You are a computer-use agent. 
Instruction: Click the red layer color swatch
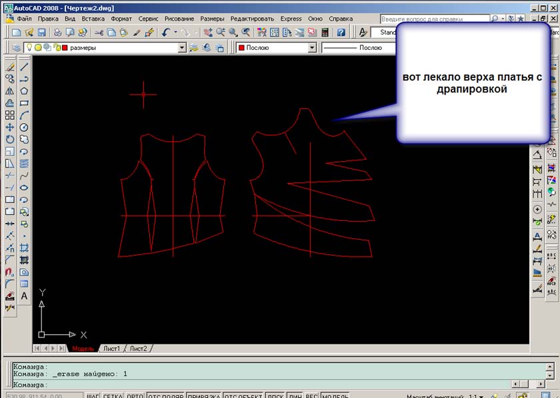(x=65, y=47)
